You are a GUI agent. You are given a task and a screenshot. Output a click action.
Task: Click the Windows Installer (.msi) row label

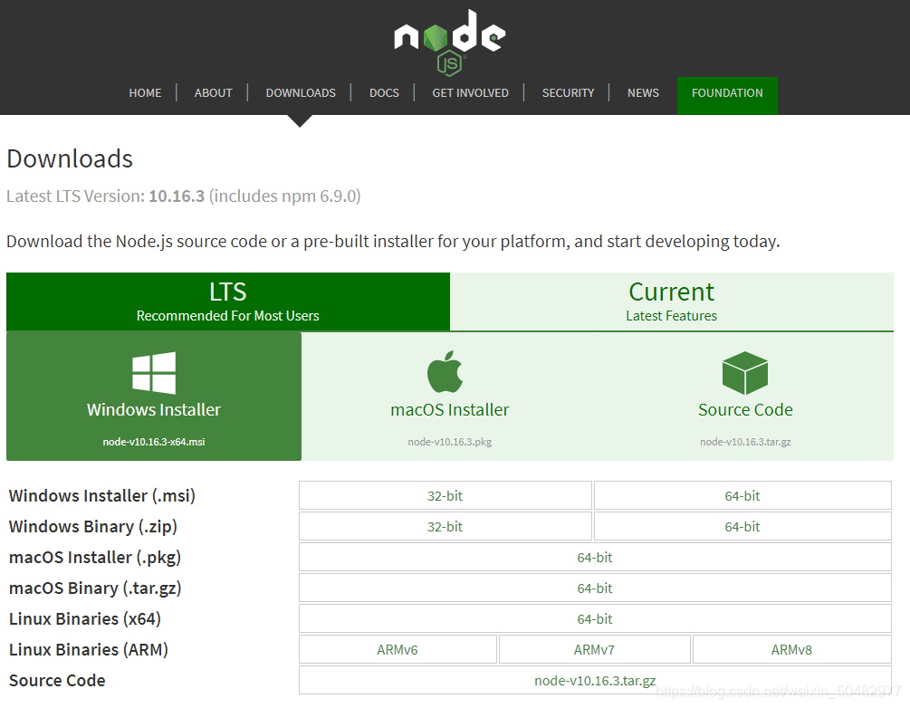(x=102, y=495)
